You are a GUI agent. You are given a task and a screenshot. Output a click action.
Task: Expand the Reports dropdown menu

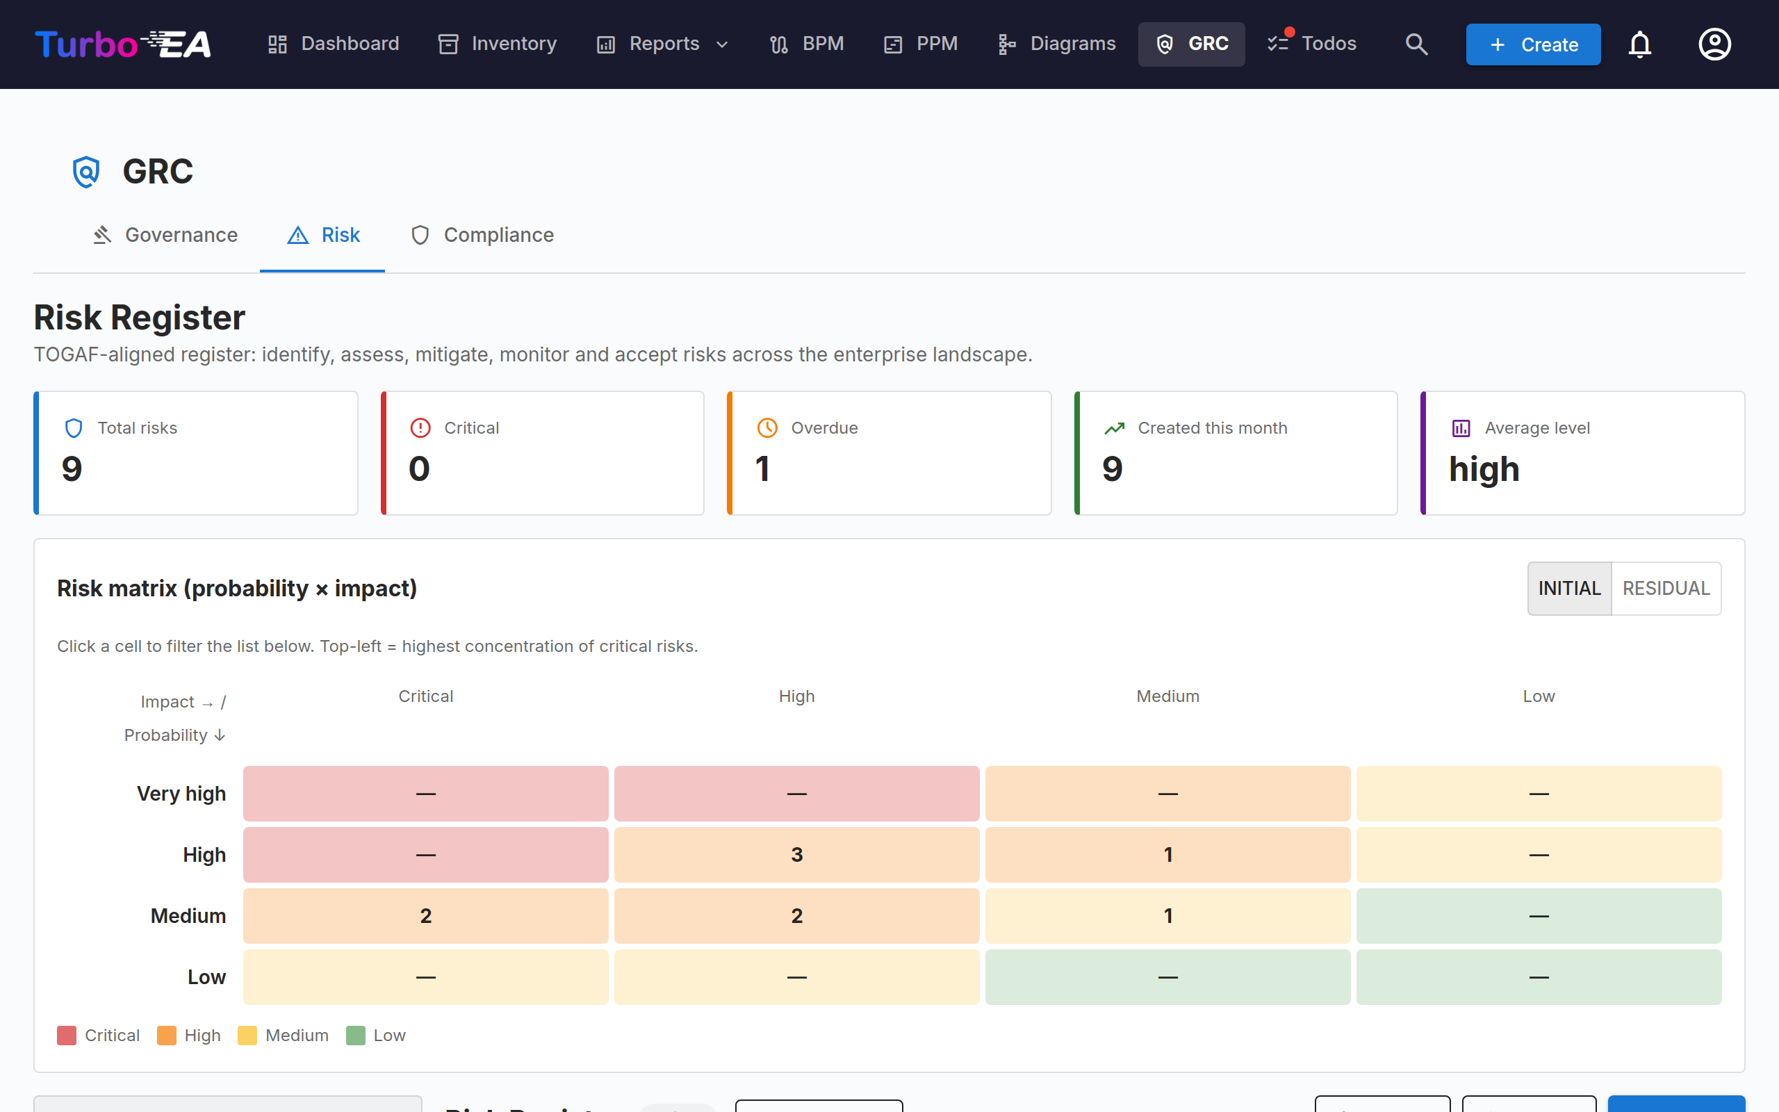663,44
